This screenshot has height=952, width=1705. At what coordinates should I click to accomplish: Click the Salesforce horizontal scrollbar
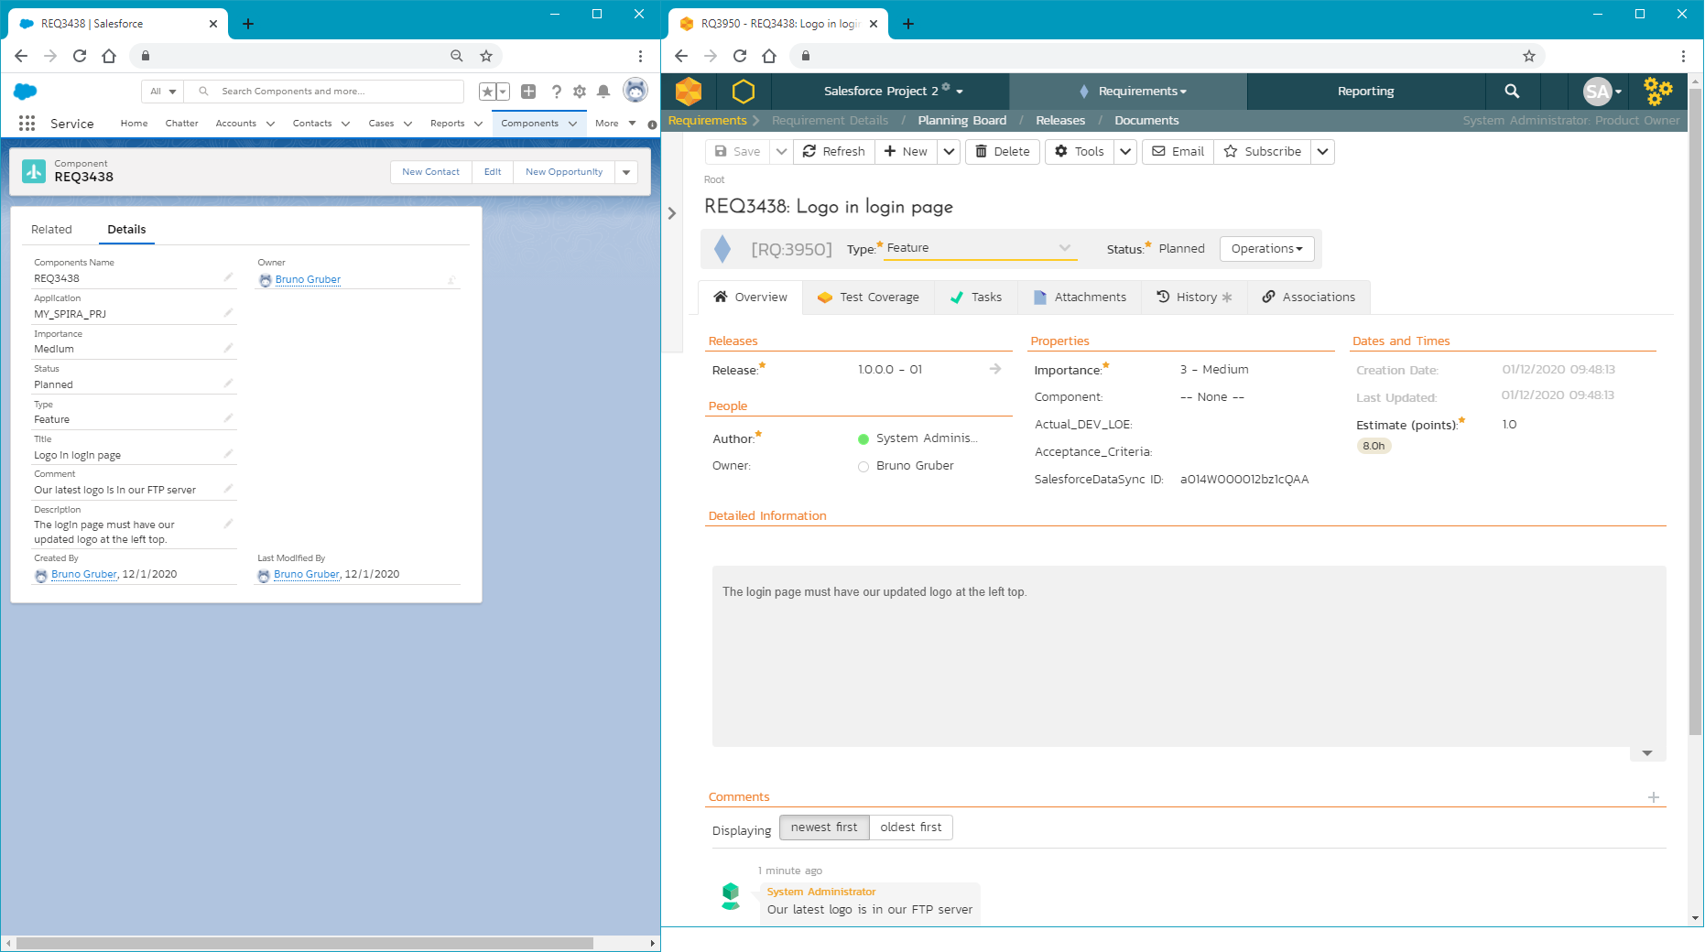305,943
